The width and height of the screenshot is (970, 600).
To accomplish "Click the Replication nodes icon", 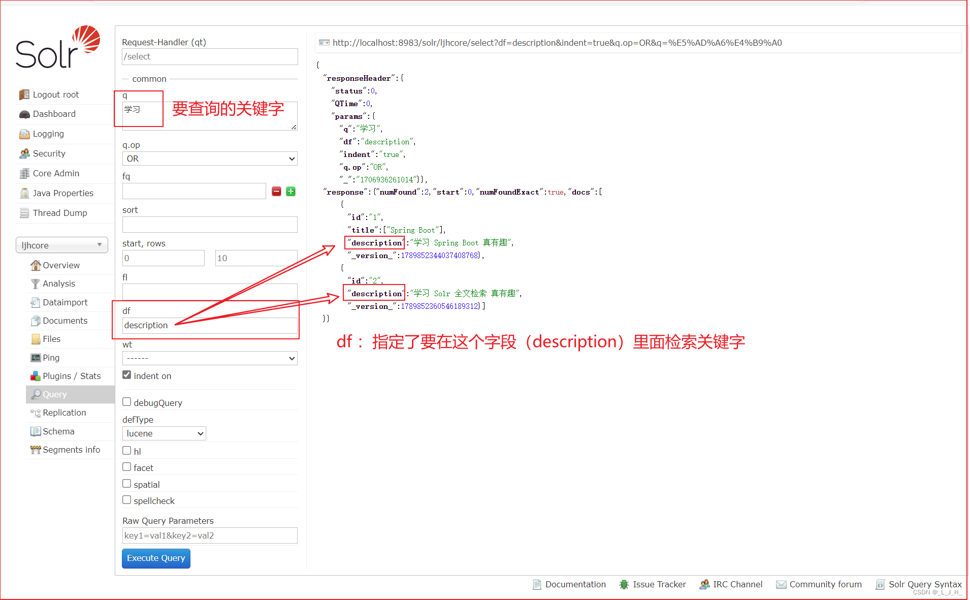I will [36, 413].
